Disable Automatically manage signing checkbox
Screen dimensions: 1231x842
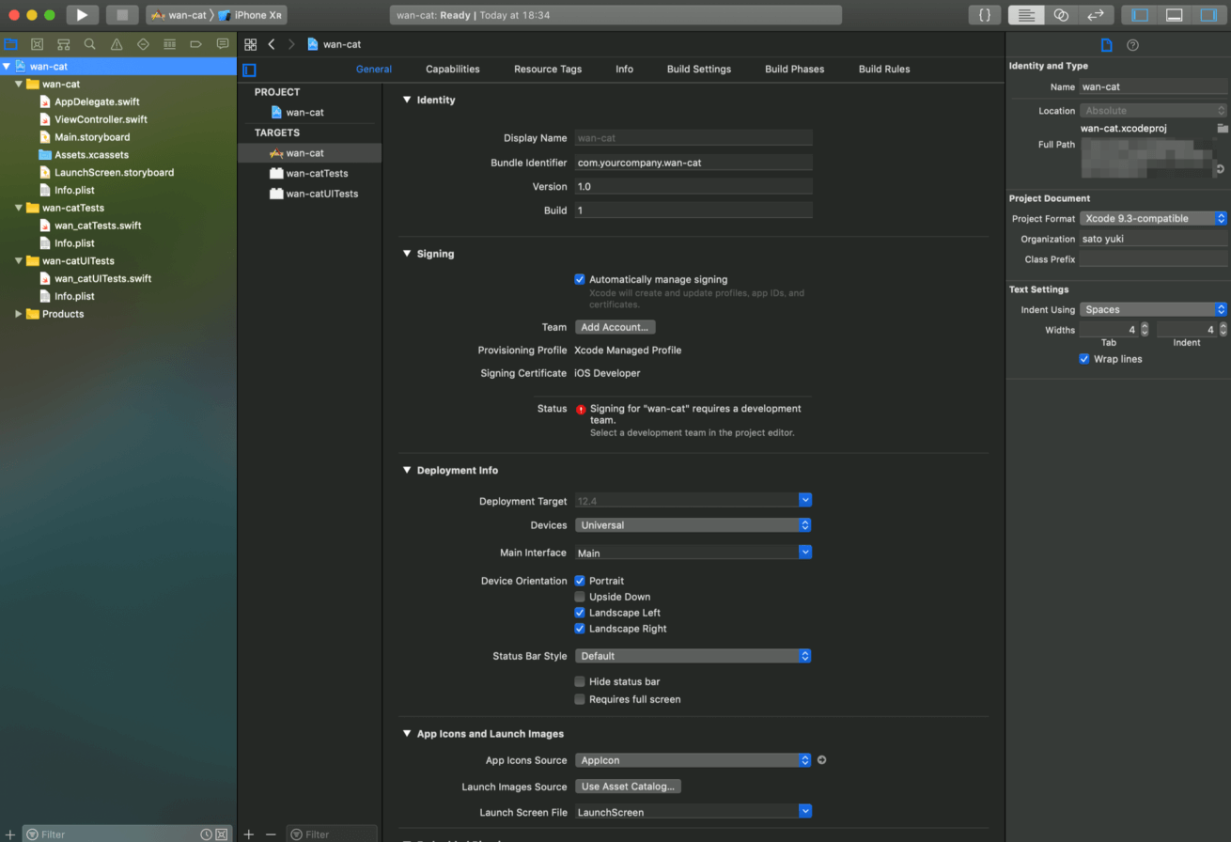(x=580, y=279)
